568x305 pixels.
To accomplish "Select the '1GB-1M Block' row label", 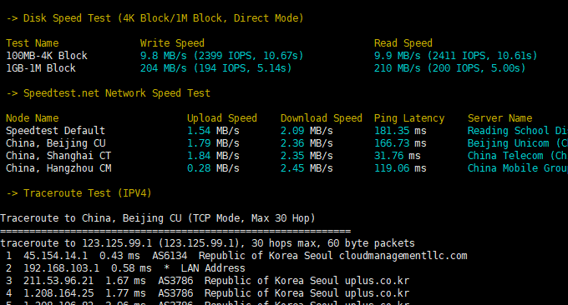I will [41, 68].
